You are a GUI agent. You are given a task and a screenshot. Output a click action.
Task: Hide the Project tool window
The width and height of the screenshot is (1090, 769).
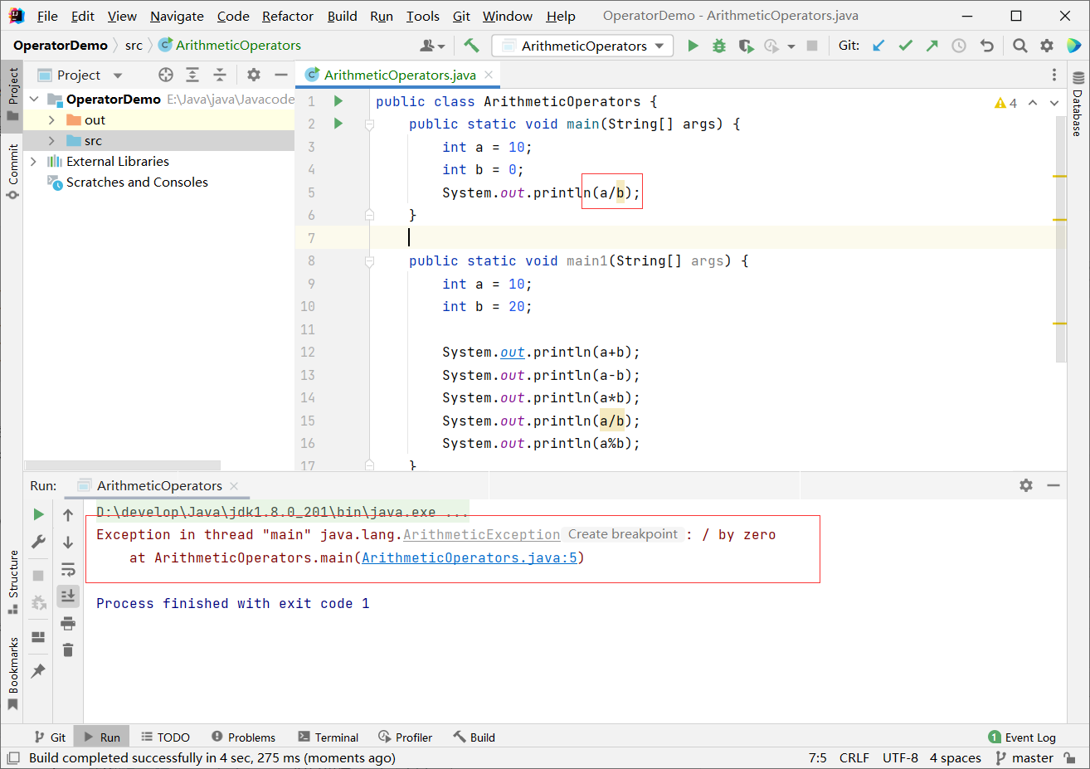[x=280, y=75]
